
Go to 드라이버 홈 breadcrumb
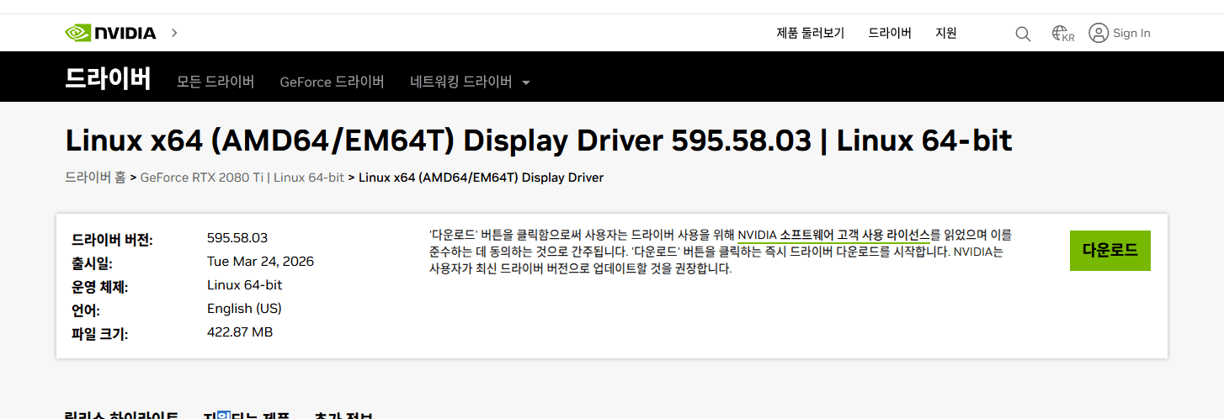(95, 178)
